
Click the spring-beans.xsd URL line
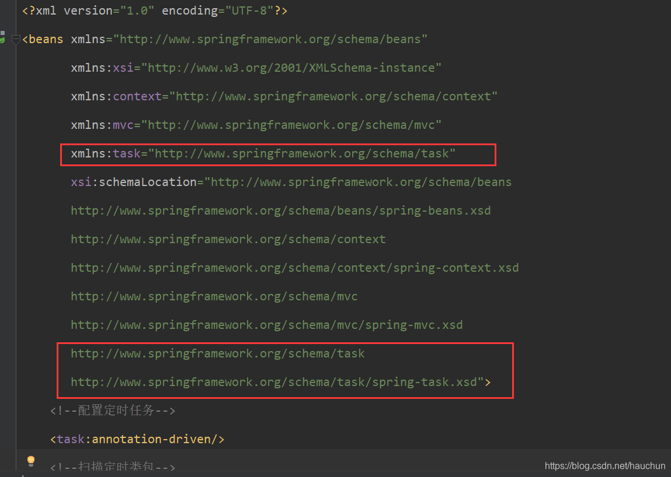click(x=281, y=211)
